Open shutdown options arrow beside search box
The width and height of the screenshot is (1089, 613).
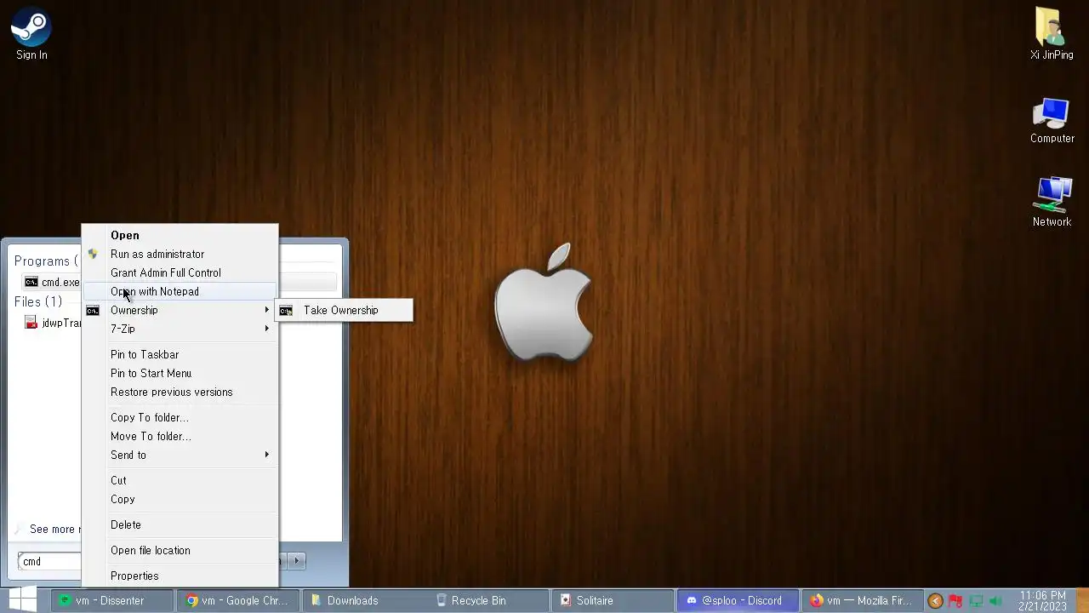point(296,561)
